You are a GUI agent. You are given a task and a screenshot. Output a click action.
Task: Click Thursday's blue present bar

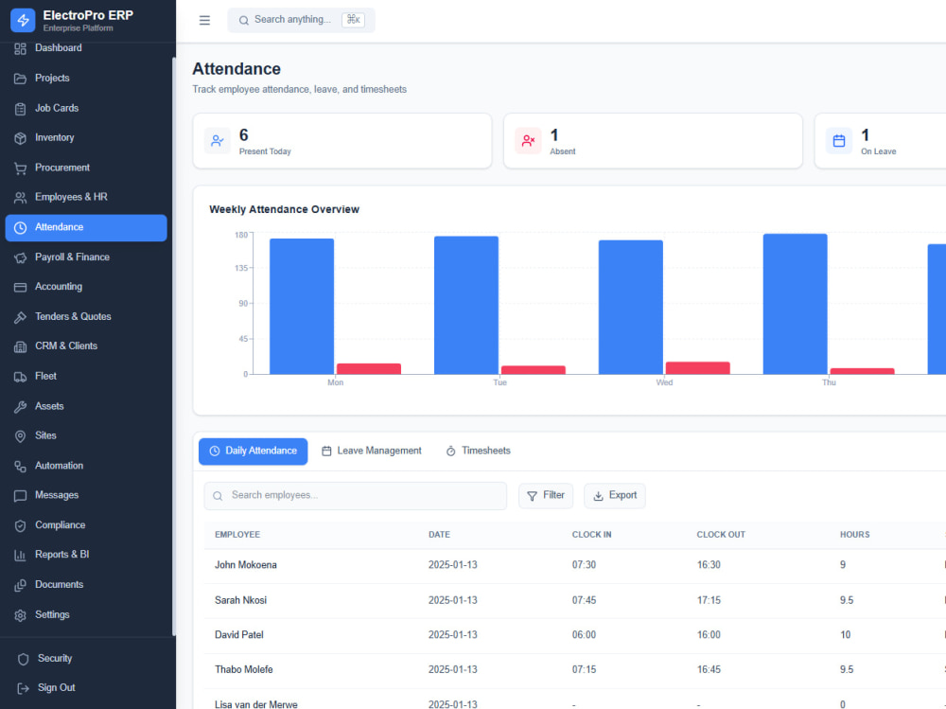point(796,304)
